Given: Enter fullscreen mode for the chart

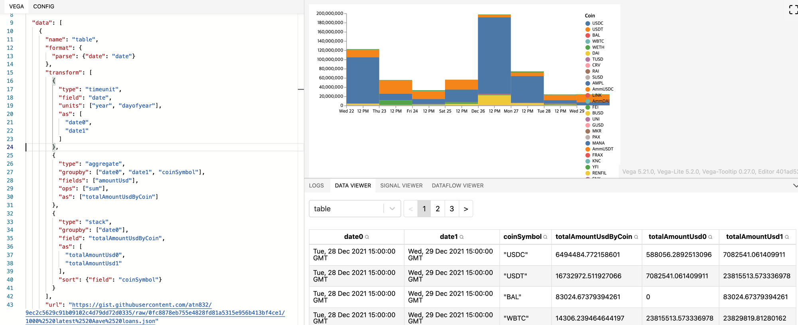Looking at the screenshot, I should pos(792,10).
